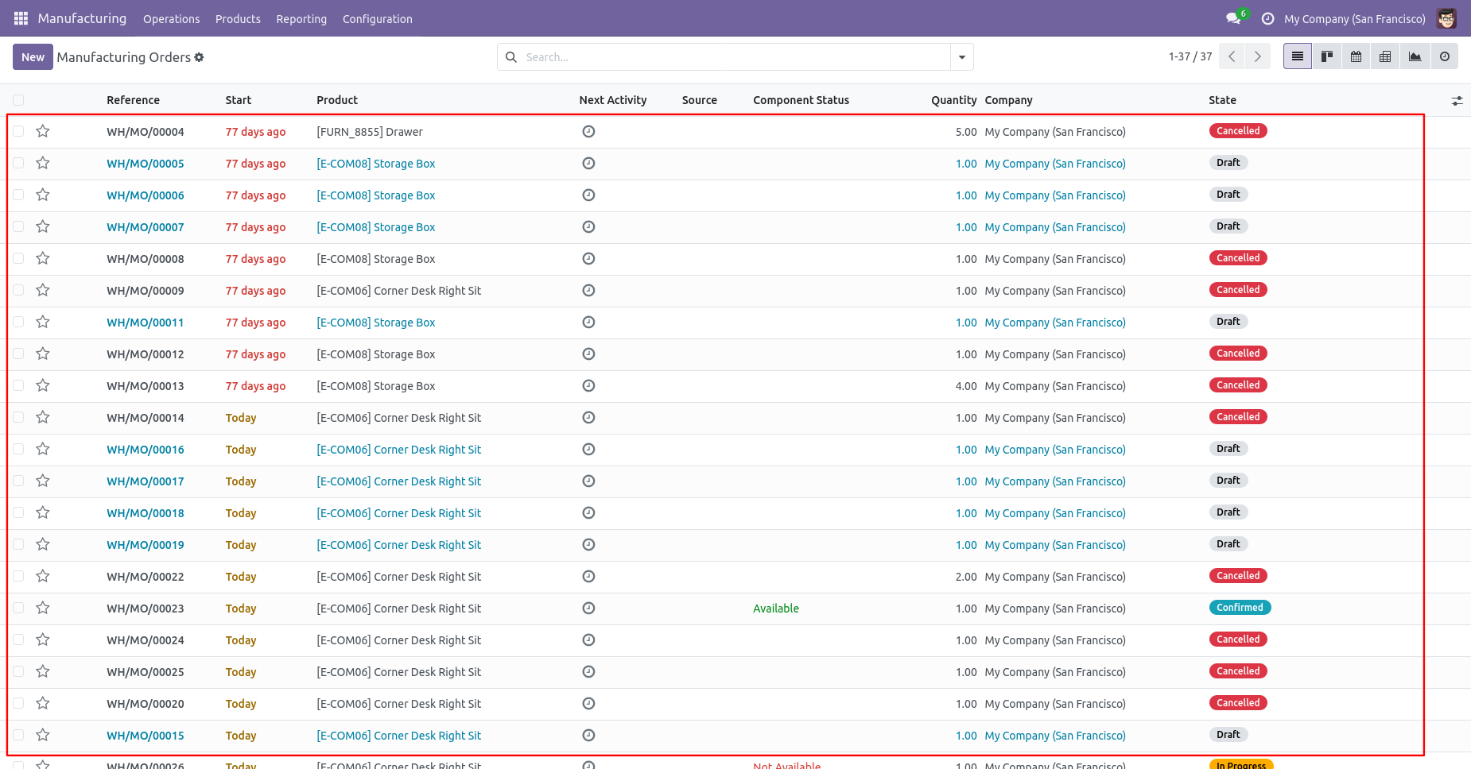Star order WH/MO/00020 as favorite
Viewport: 1471px width, 769px height.
pos(43,703)
